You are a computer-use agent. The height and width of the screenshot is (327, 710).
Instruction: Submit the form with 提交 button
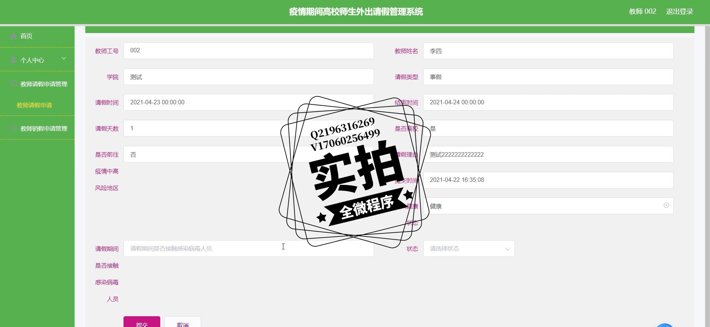click(x=142, y=322)
